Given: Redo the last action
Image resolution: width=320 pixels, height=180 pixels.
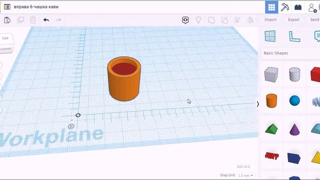Looking at the screenshot, I should [58, 20].
